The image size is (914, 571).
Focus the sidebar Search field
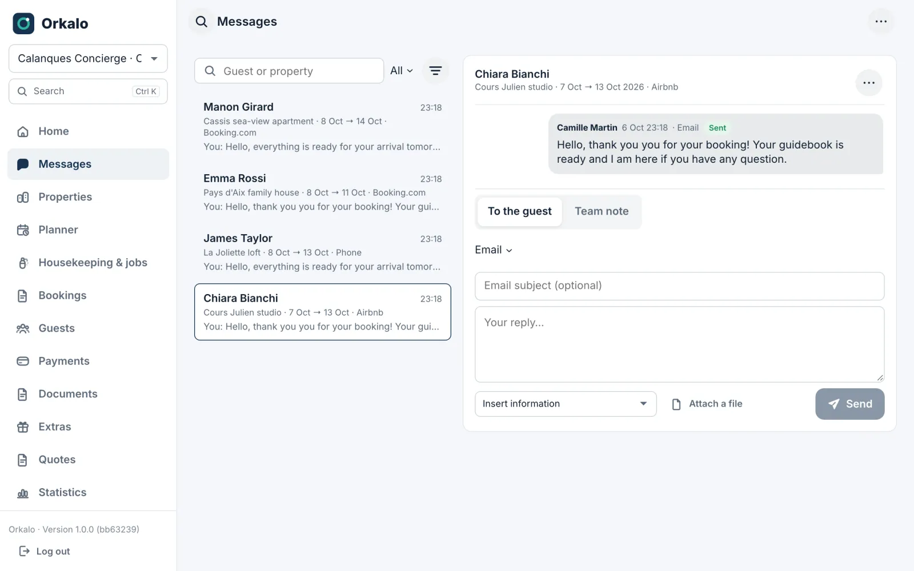coord(88,91)
